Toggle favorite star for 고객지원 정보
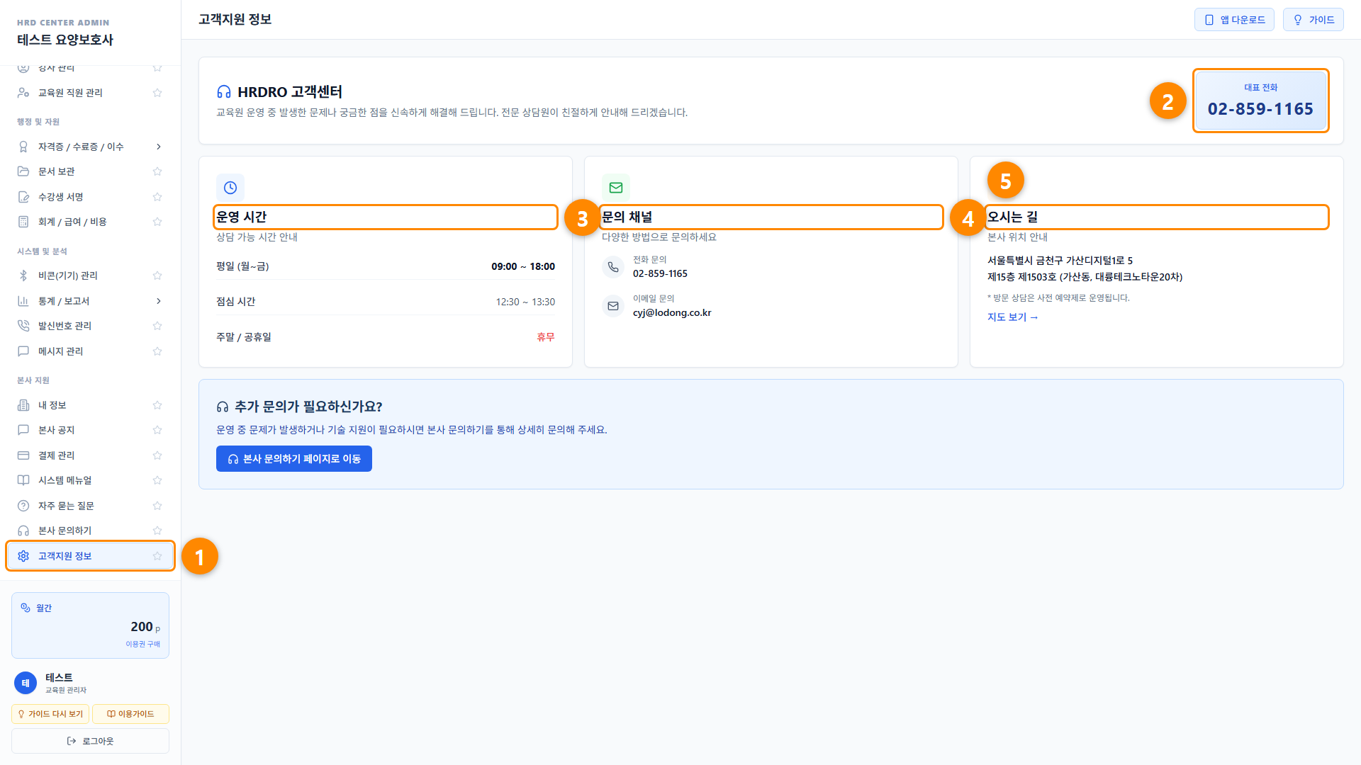This screenshot has width=1361, height=765. click(157, 556)
